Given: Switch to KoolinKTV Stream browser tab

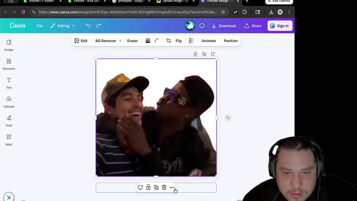Looking at the screenshot, I should [42, 1].
